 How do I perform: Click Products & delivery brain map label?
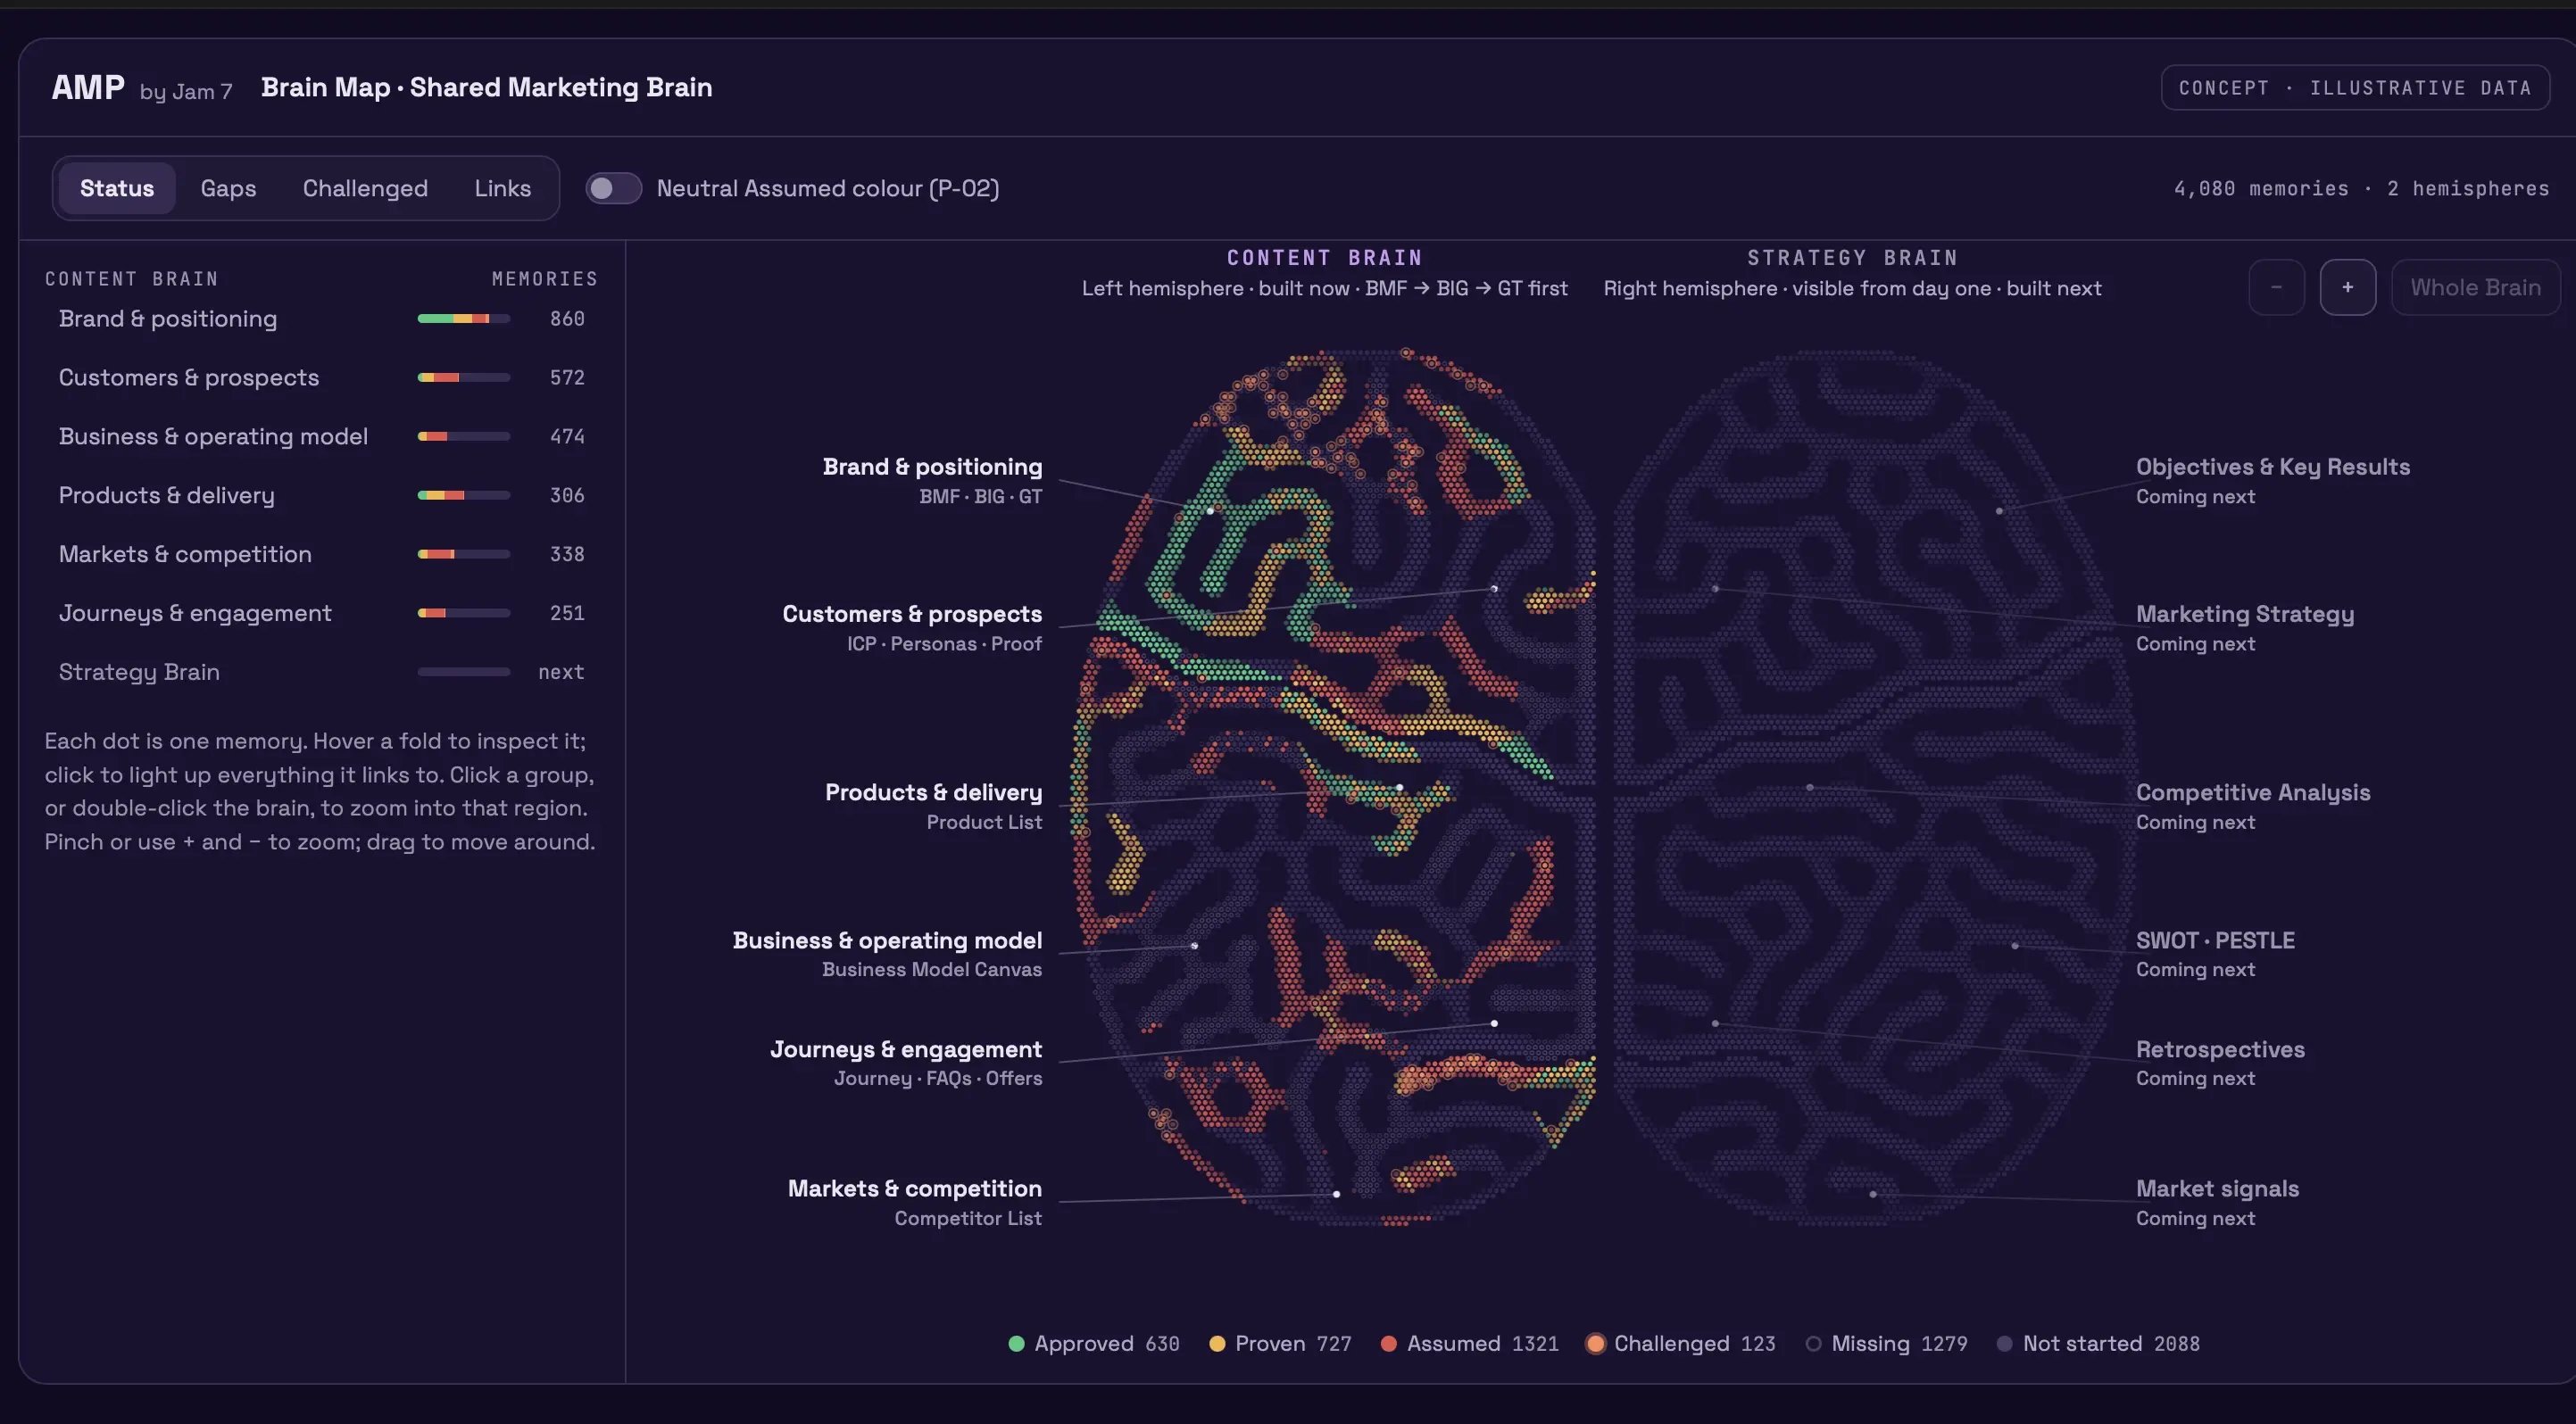click(x=933, y=793)
